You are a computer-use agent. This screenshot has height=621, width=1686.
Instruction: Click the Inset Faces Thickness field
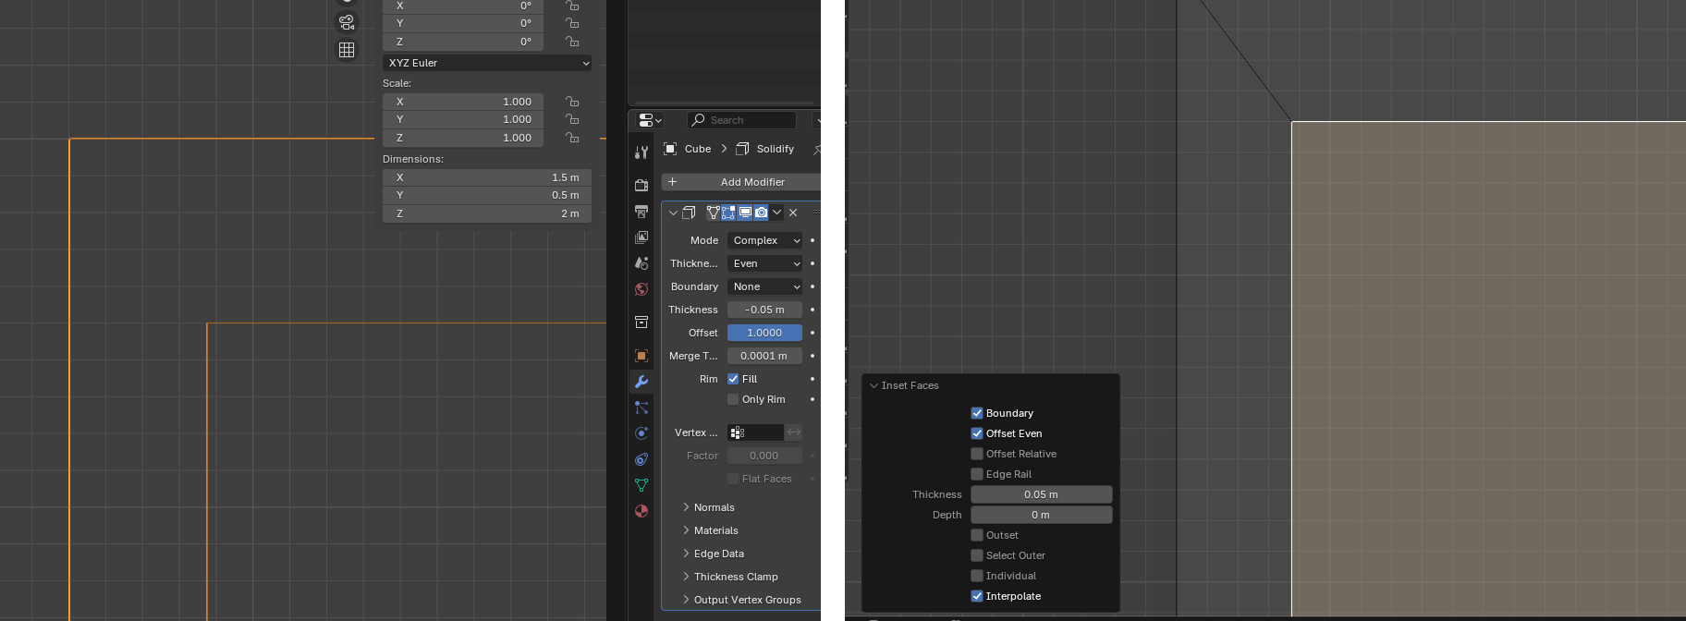1041,494
